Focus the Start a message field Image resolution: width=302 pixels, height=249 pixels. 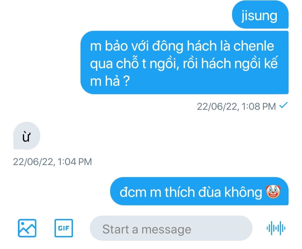point(171,228)
